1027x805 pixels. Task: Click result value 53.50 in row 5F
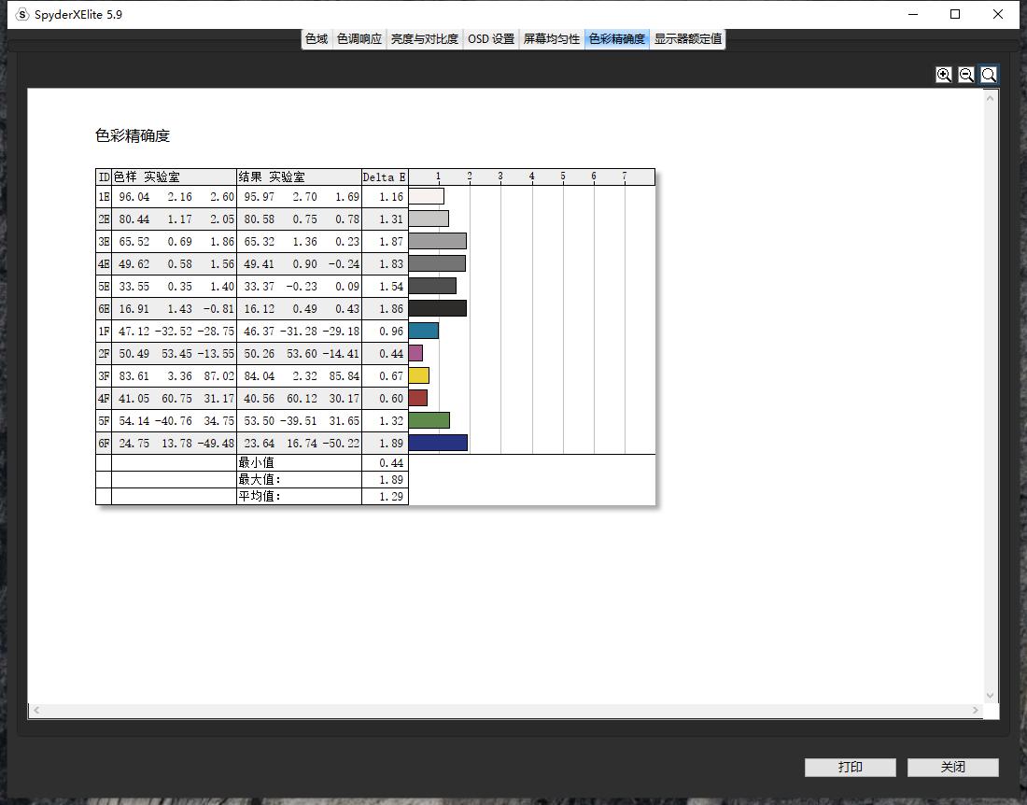[x=260, y=421]
